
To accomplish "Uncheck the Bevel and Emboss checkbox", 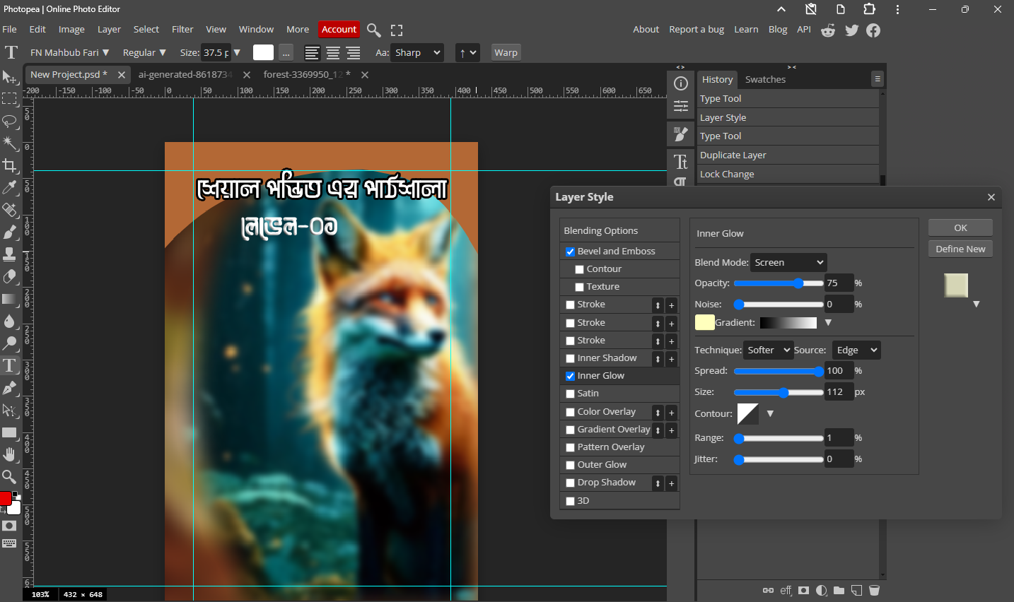I will pos(570,252).
